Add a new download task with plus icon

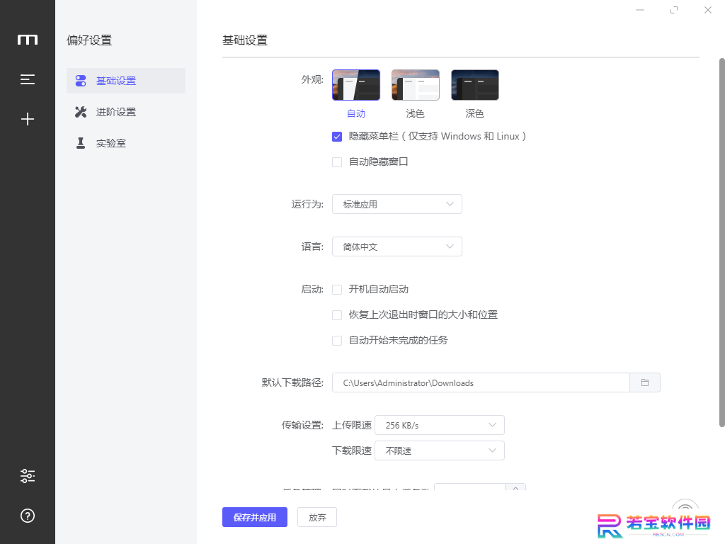[28, 119]
